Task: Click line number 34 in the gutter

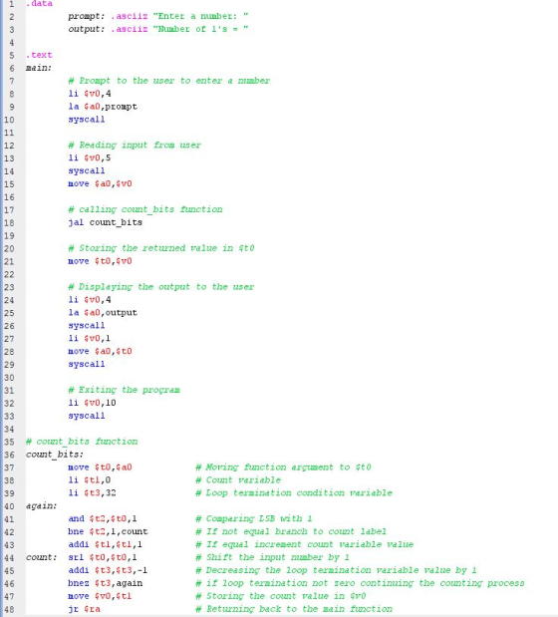Action: [9, 429]
